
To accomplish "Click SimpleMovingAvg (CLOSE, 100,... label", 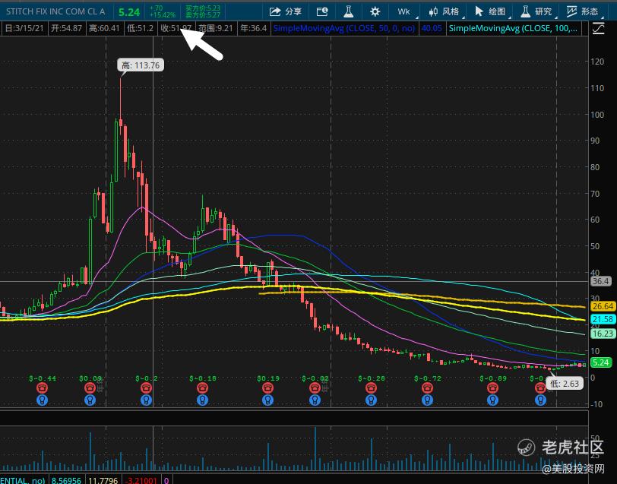I will pos(513,28).
